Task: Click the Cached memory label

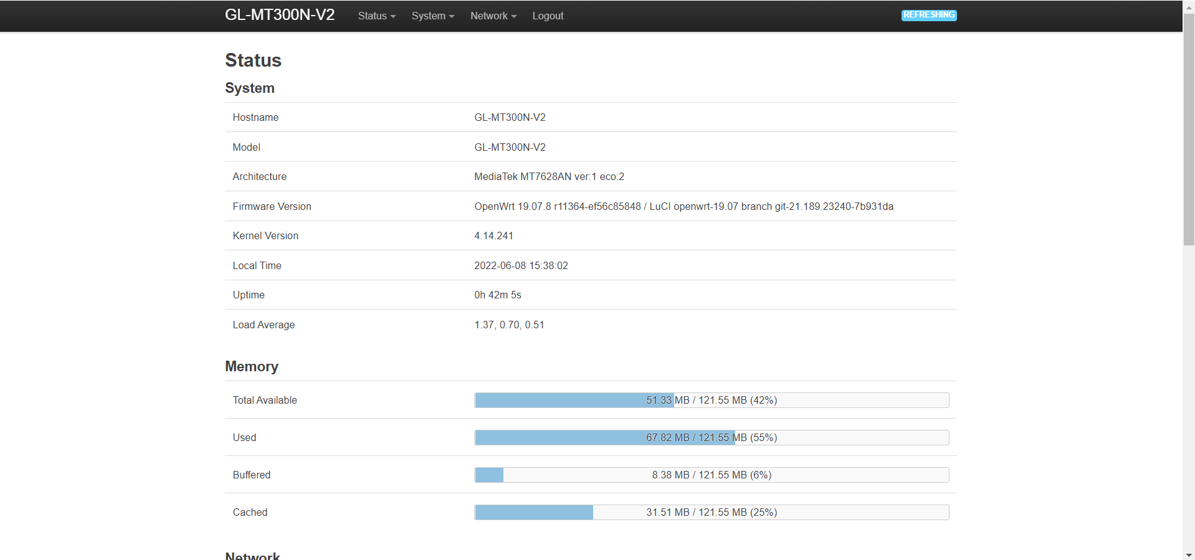Action: (x=250, y=512)
